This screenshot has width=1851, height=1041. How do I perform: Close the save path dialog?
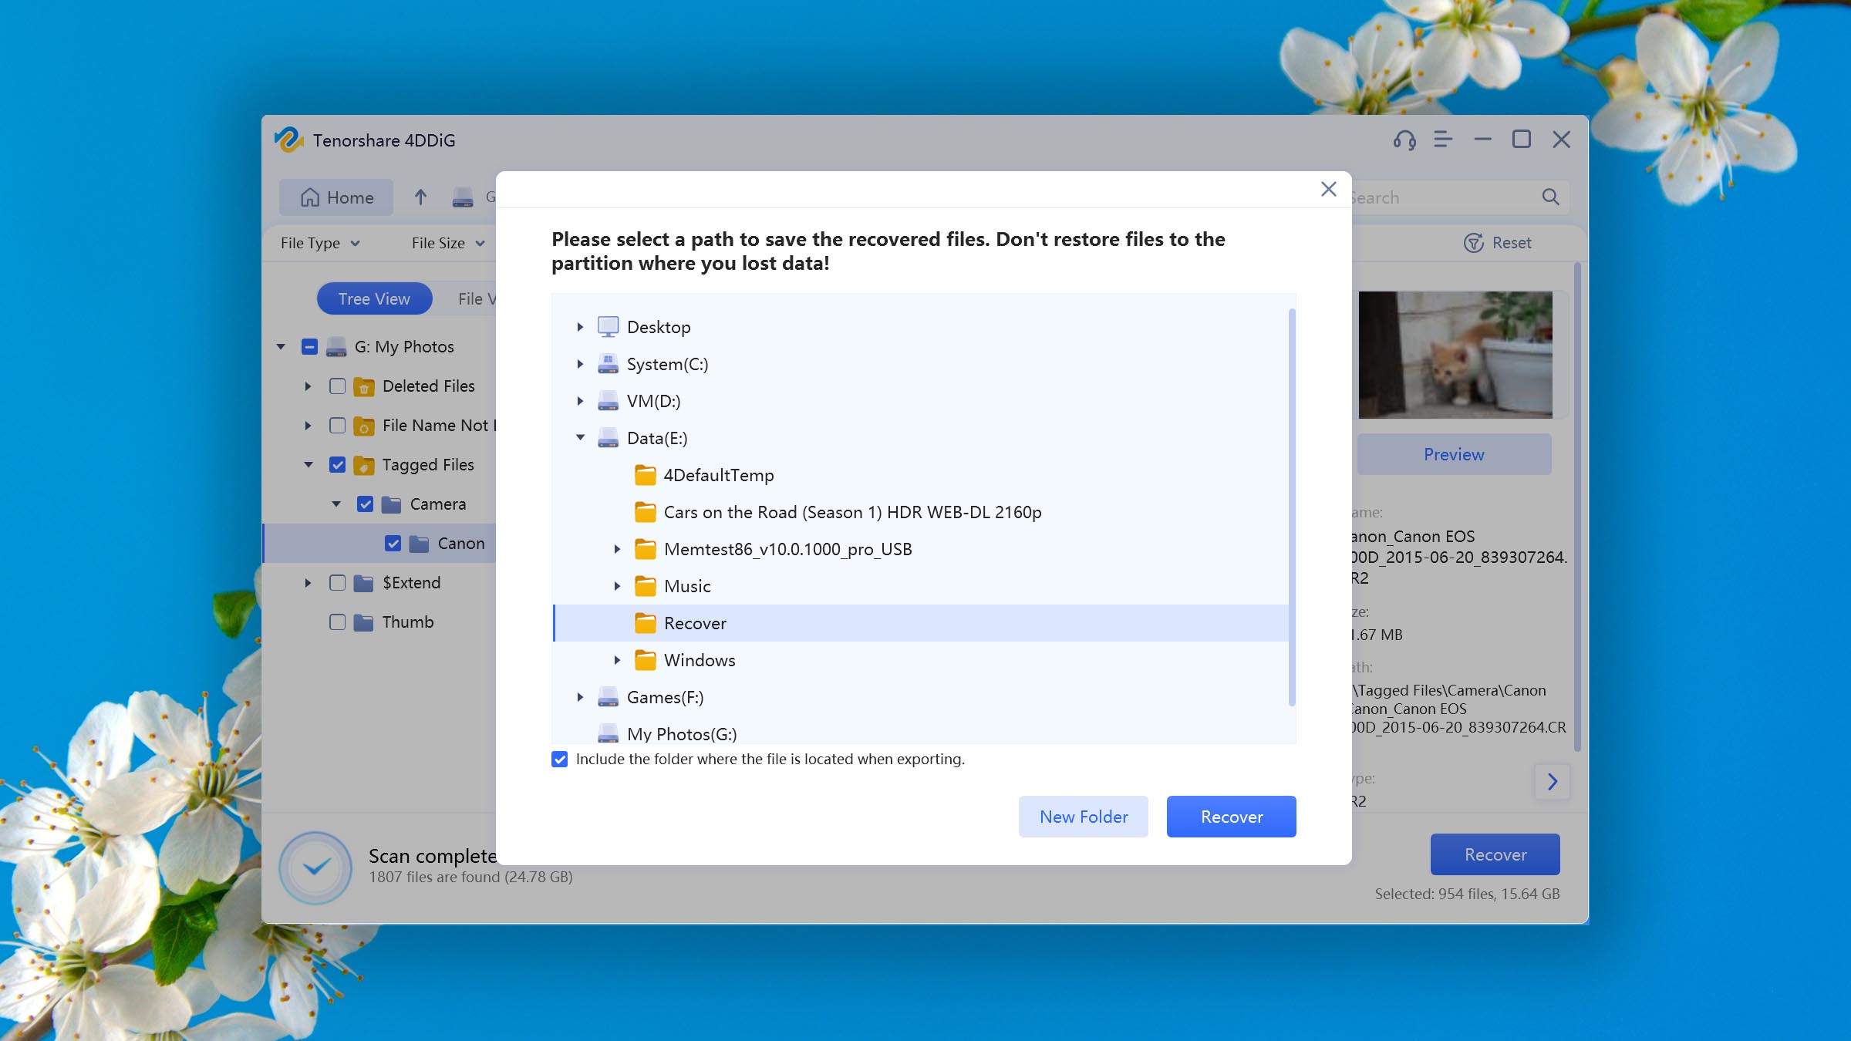pos(1328,189)
